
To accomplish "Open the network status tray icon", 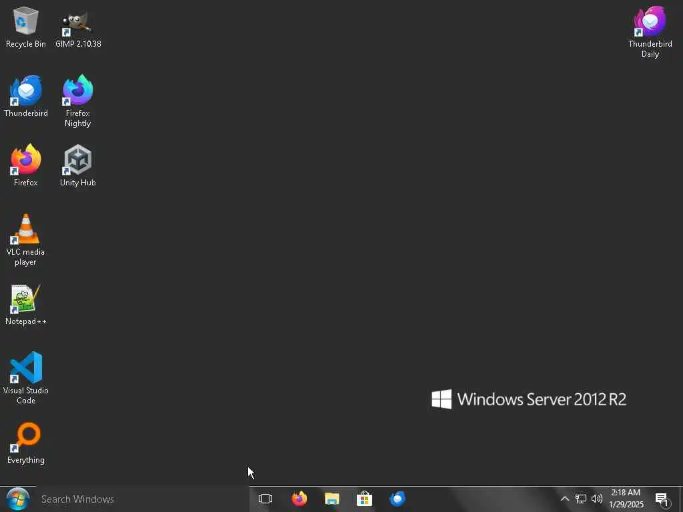I will tap(581, 499).
